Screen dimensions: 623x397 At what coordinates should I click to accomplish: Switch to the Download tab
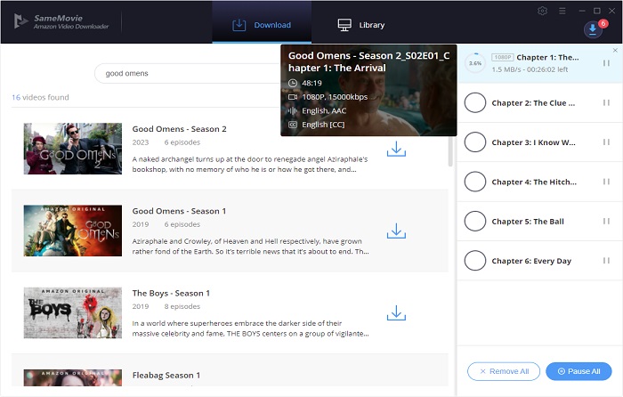click(x=262, y=25)
